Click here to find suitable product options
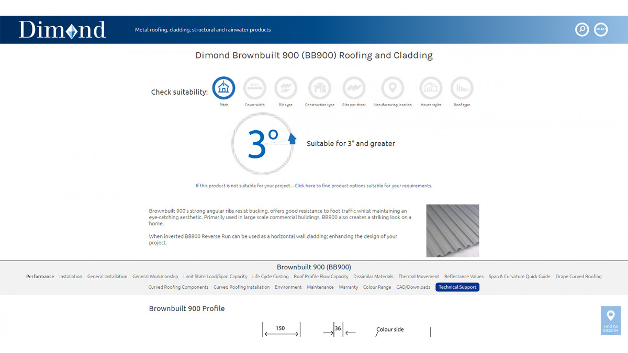 point(363,186)
